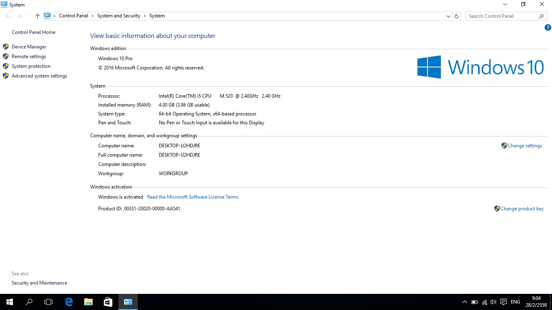Click the 4.00 GB installed memory value
This screenshot has height=310, width=552.
click(x=184, y=105)
